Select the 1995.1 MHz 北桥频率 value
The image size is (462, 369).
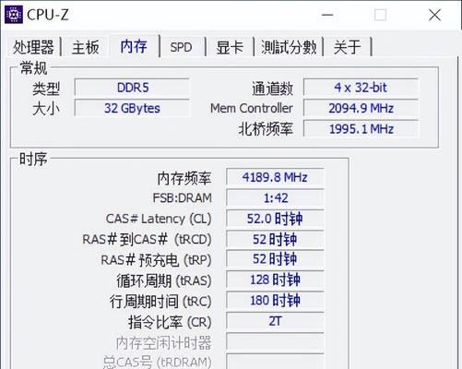[361, 129]
